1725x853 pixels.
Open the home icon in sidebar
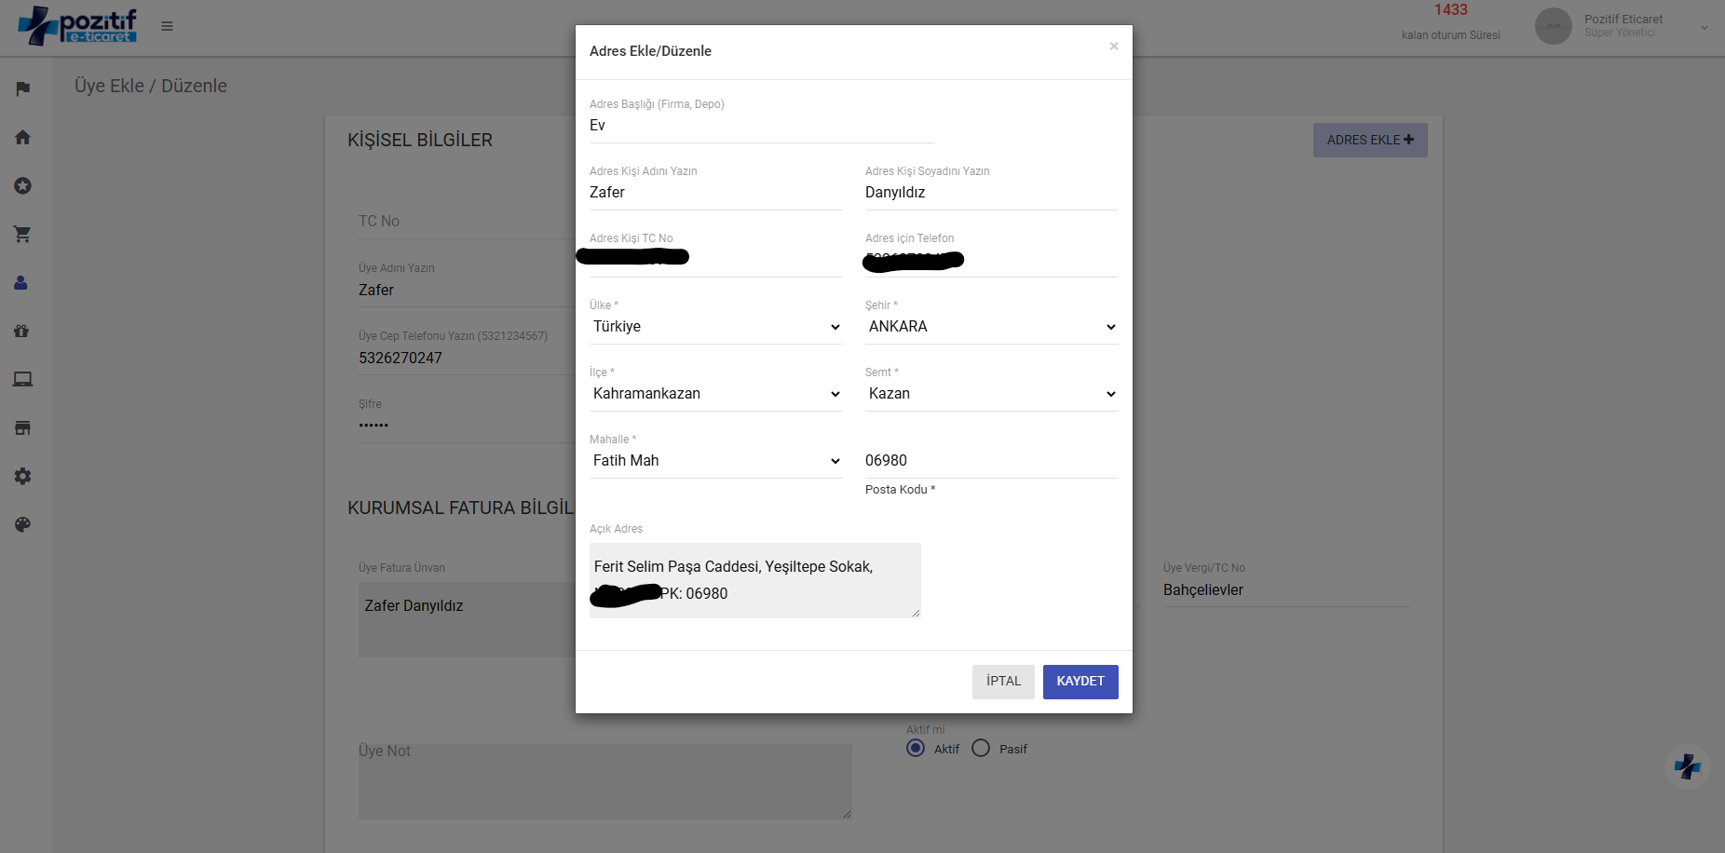point(23,138)
